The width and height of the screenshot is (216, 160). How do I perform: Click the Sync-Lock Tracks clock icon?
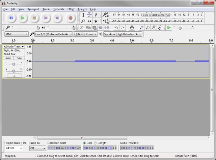tap(132, 28)
